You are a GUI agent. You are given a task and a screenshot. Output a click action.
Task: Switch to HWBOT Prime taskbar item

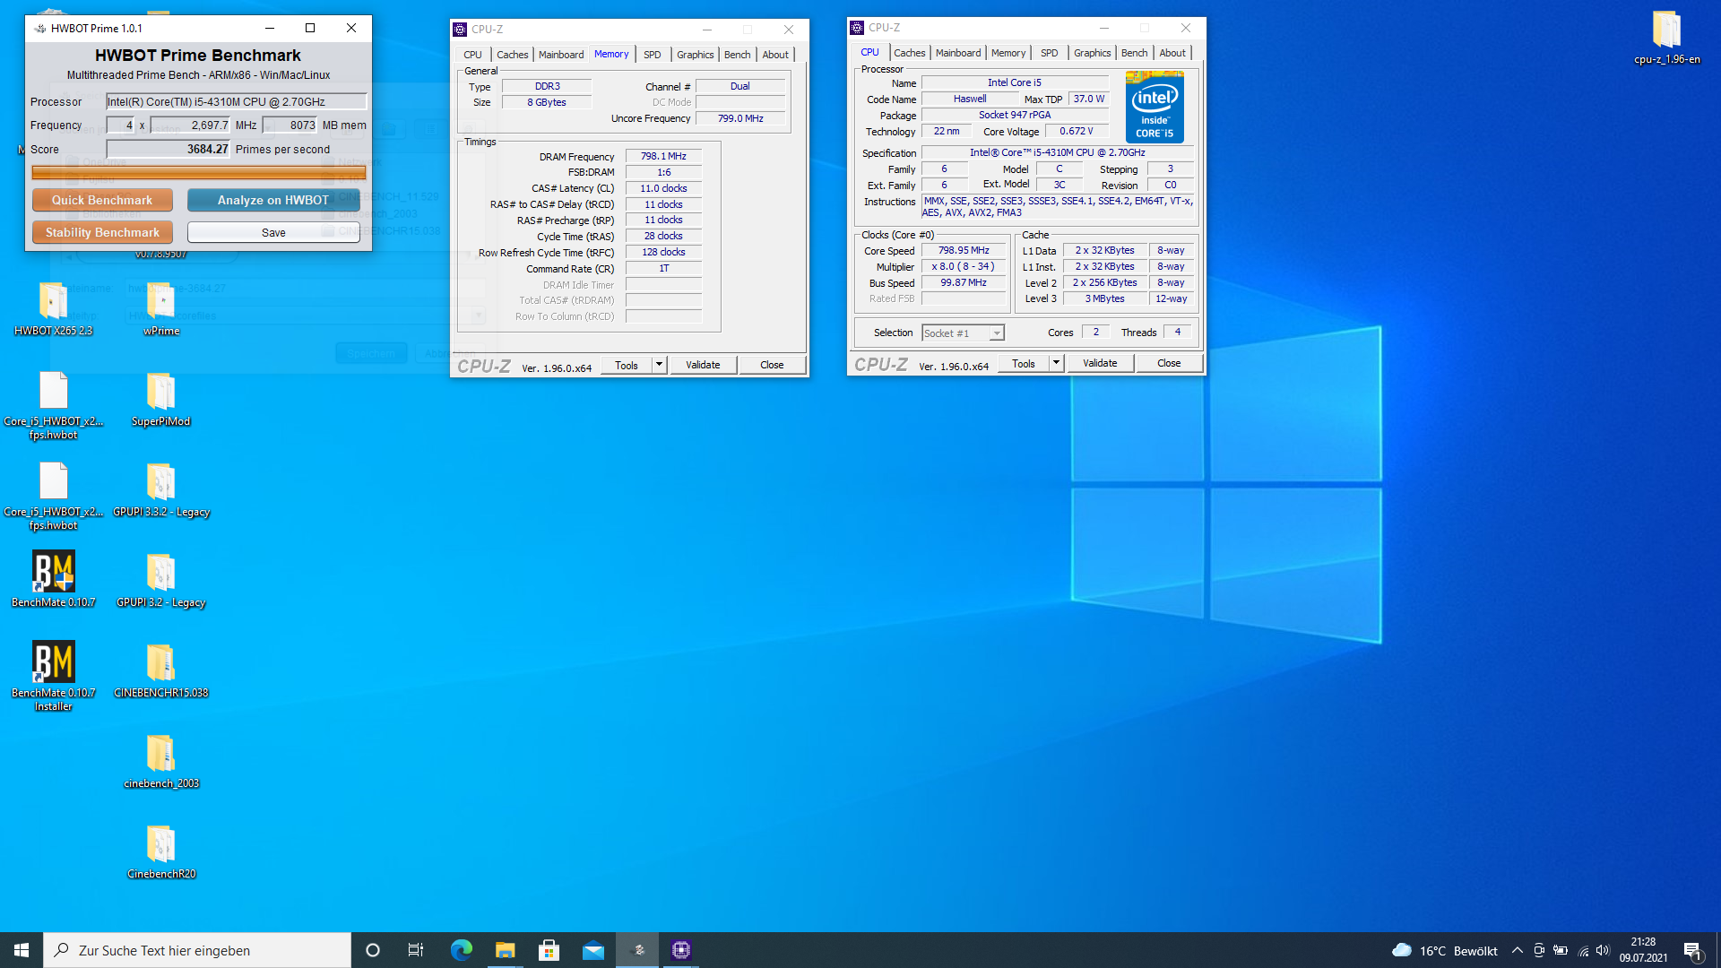(638, 950)
